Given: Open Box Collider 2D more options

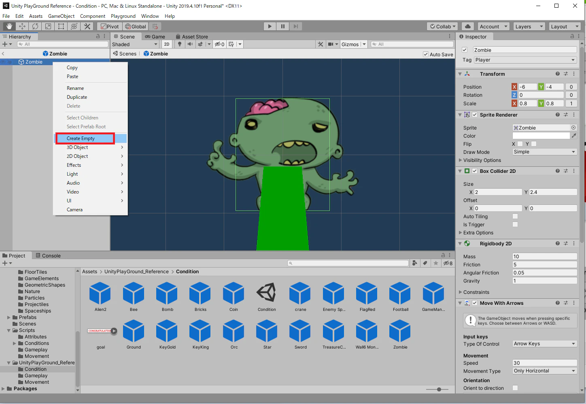Looking at the screenshot, I should click(574, 171).
